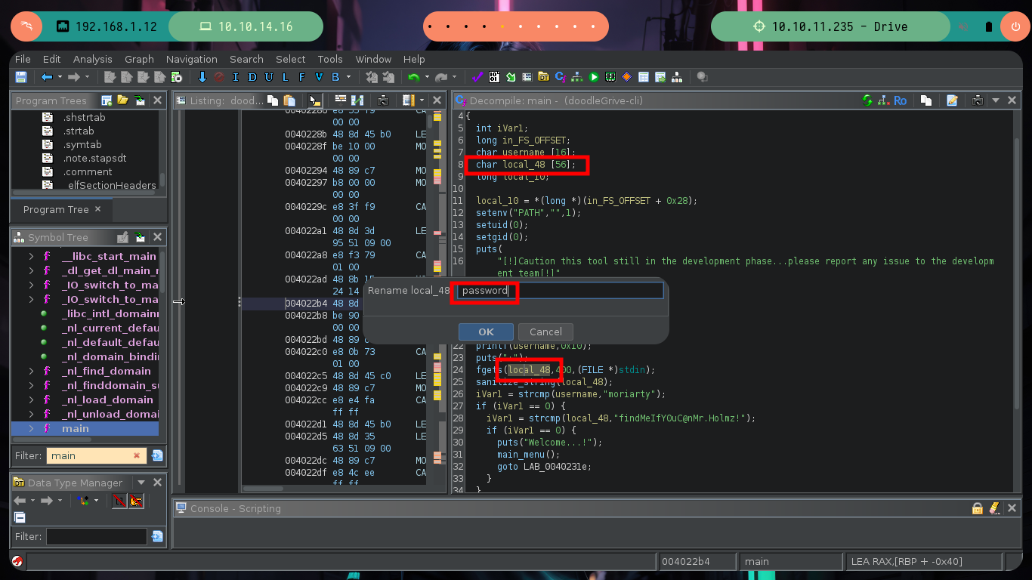Screen dimensions: 1032x580
Task: Click filter options icon beside Symbol Tree filter
Action: [x=156, y=455]
